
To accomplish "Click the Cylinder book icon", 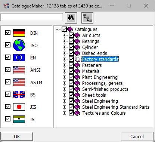I will click(77, 47).
